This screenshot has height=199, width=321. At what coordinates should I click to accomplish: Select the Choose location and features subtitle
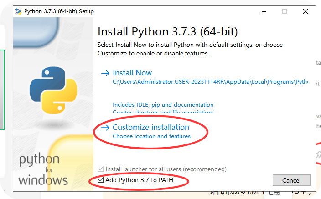pyautogui.click(x=151, y=136)
